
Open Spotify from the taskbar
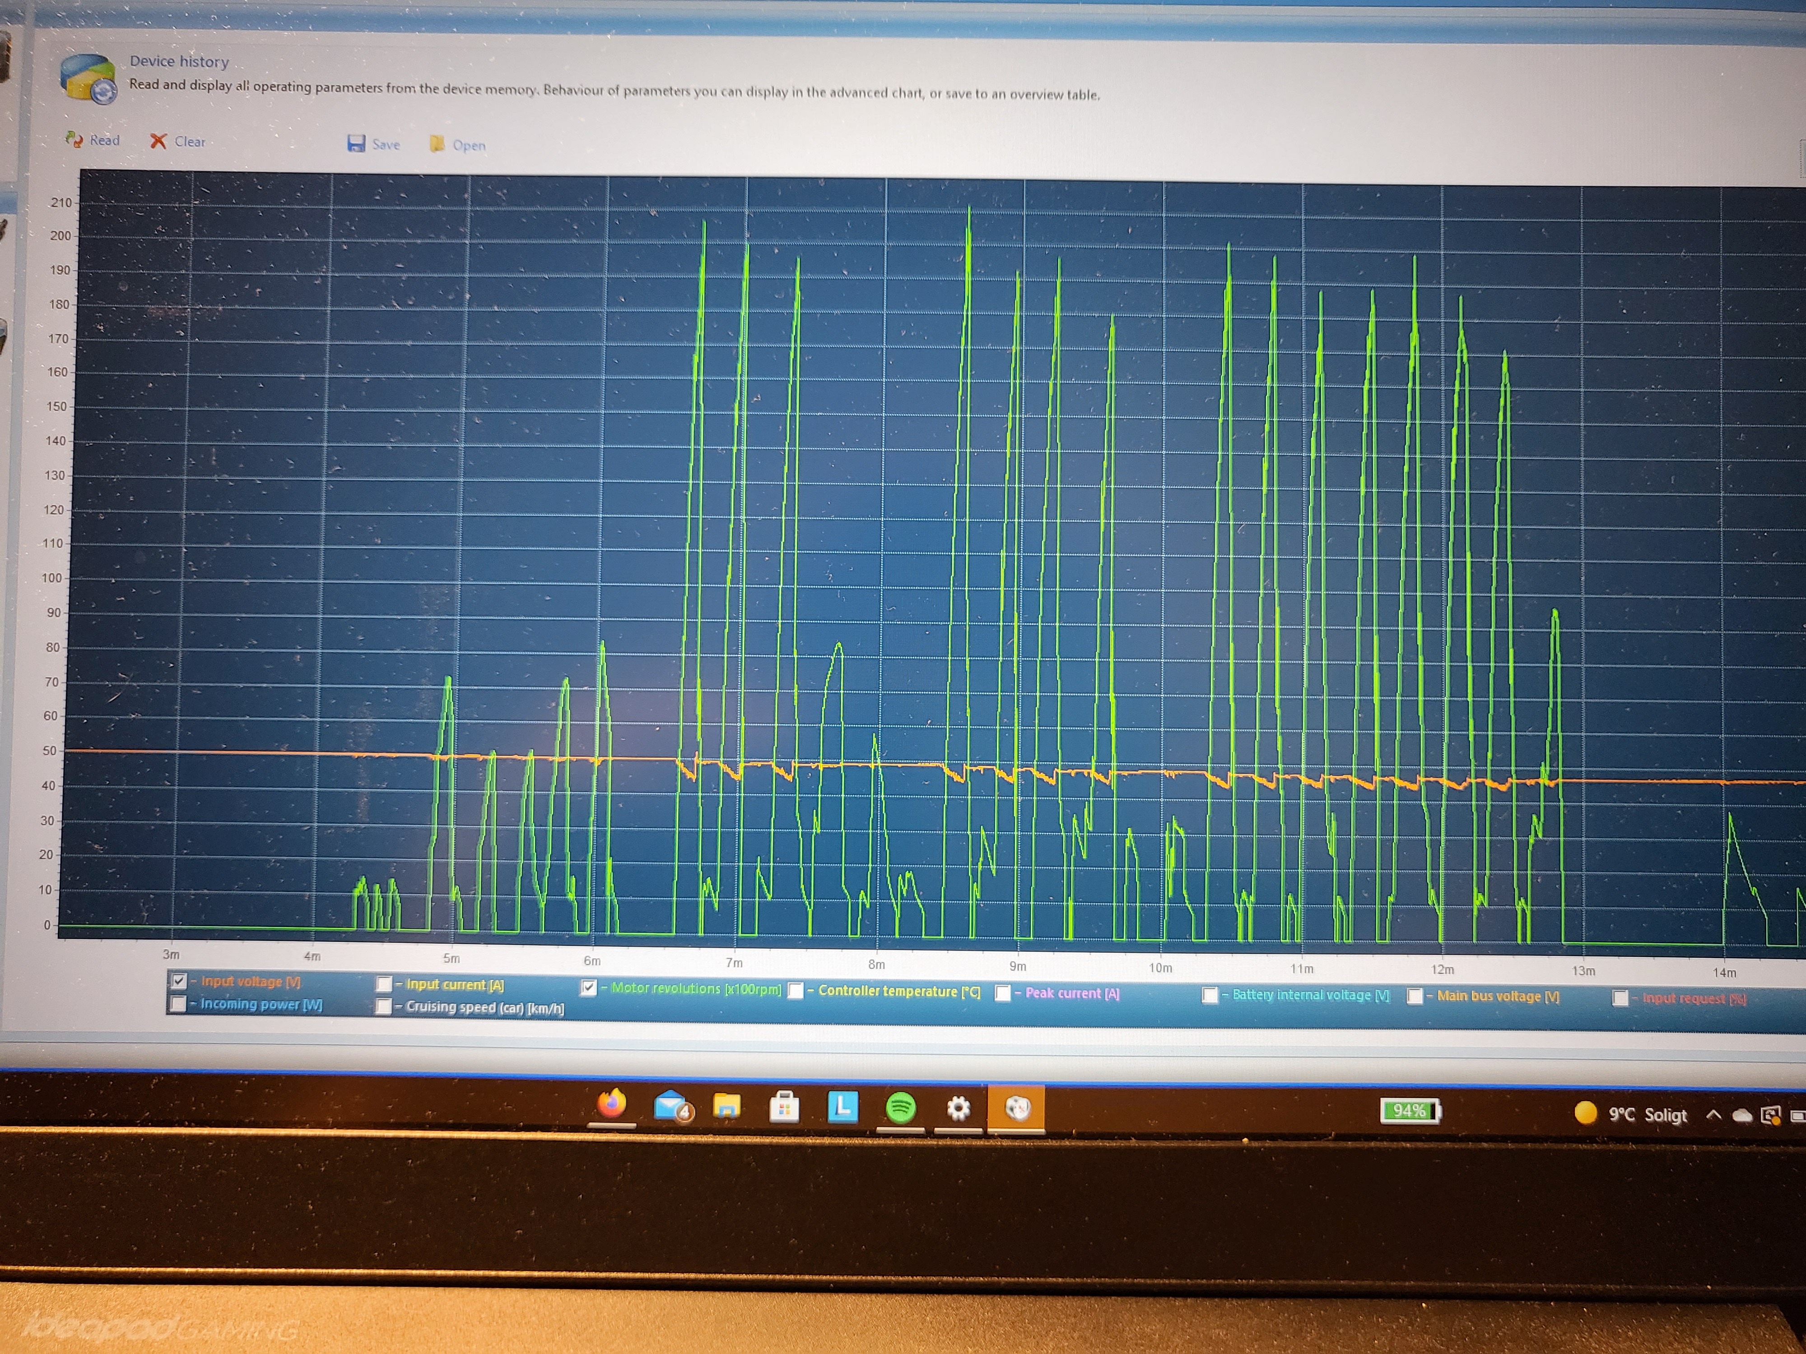pos(901,1108)
